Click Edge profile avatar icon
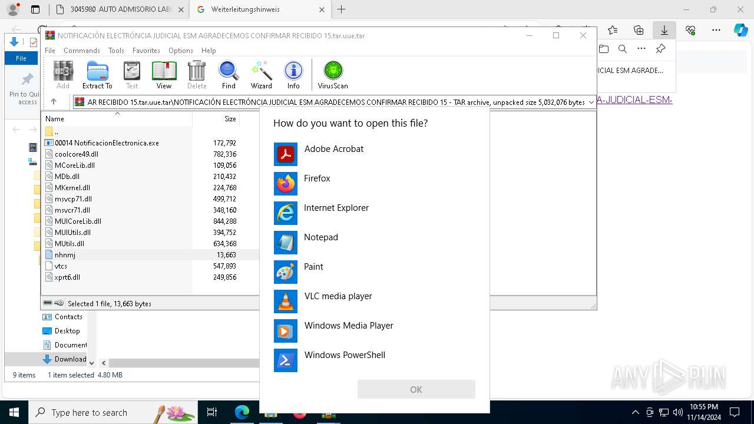This screenshot has width=754, height=424. pos(12,9)
